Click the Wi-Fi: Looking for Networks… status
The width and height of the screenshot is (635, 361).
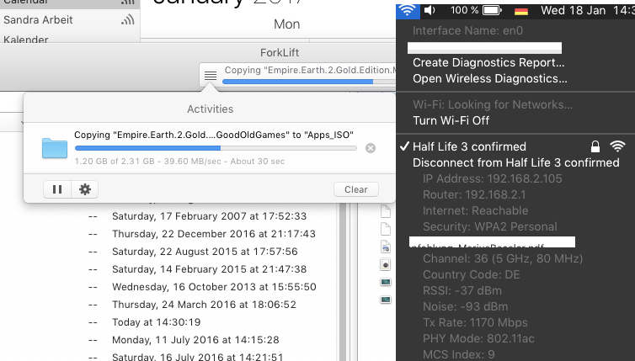[x=493, y=105]
